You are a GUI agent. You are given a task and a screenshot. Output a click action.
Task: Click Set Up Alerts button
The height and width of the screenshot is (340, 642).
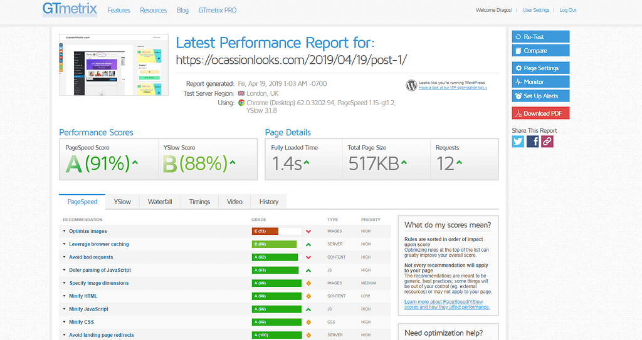(540, 96)
